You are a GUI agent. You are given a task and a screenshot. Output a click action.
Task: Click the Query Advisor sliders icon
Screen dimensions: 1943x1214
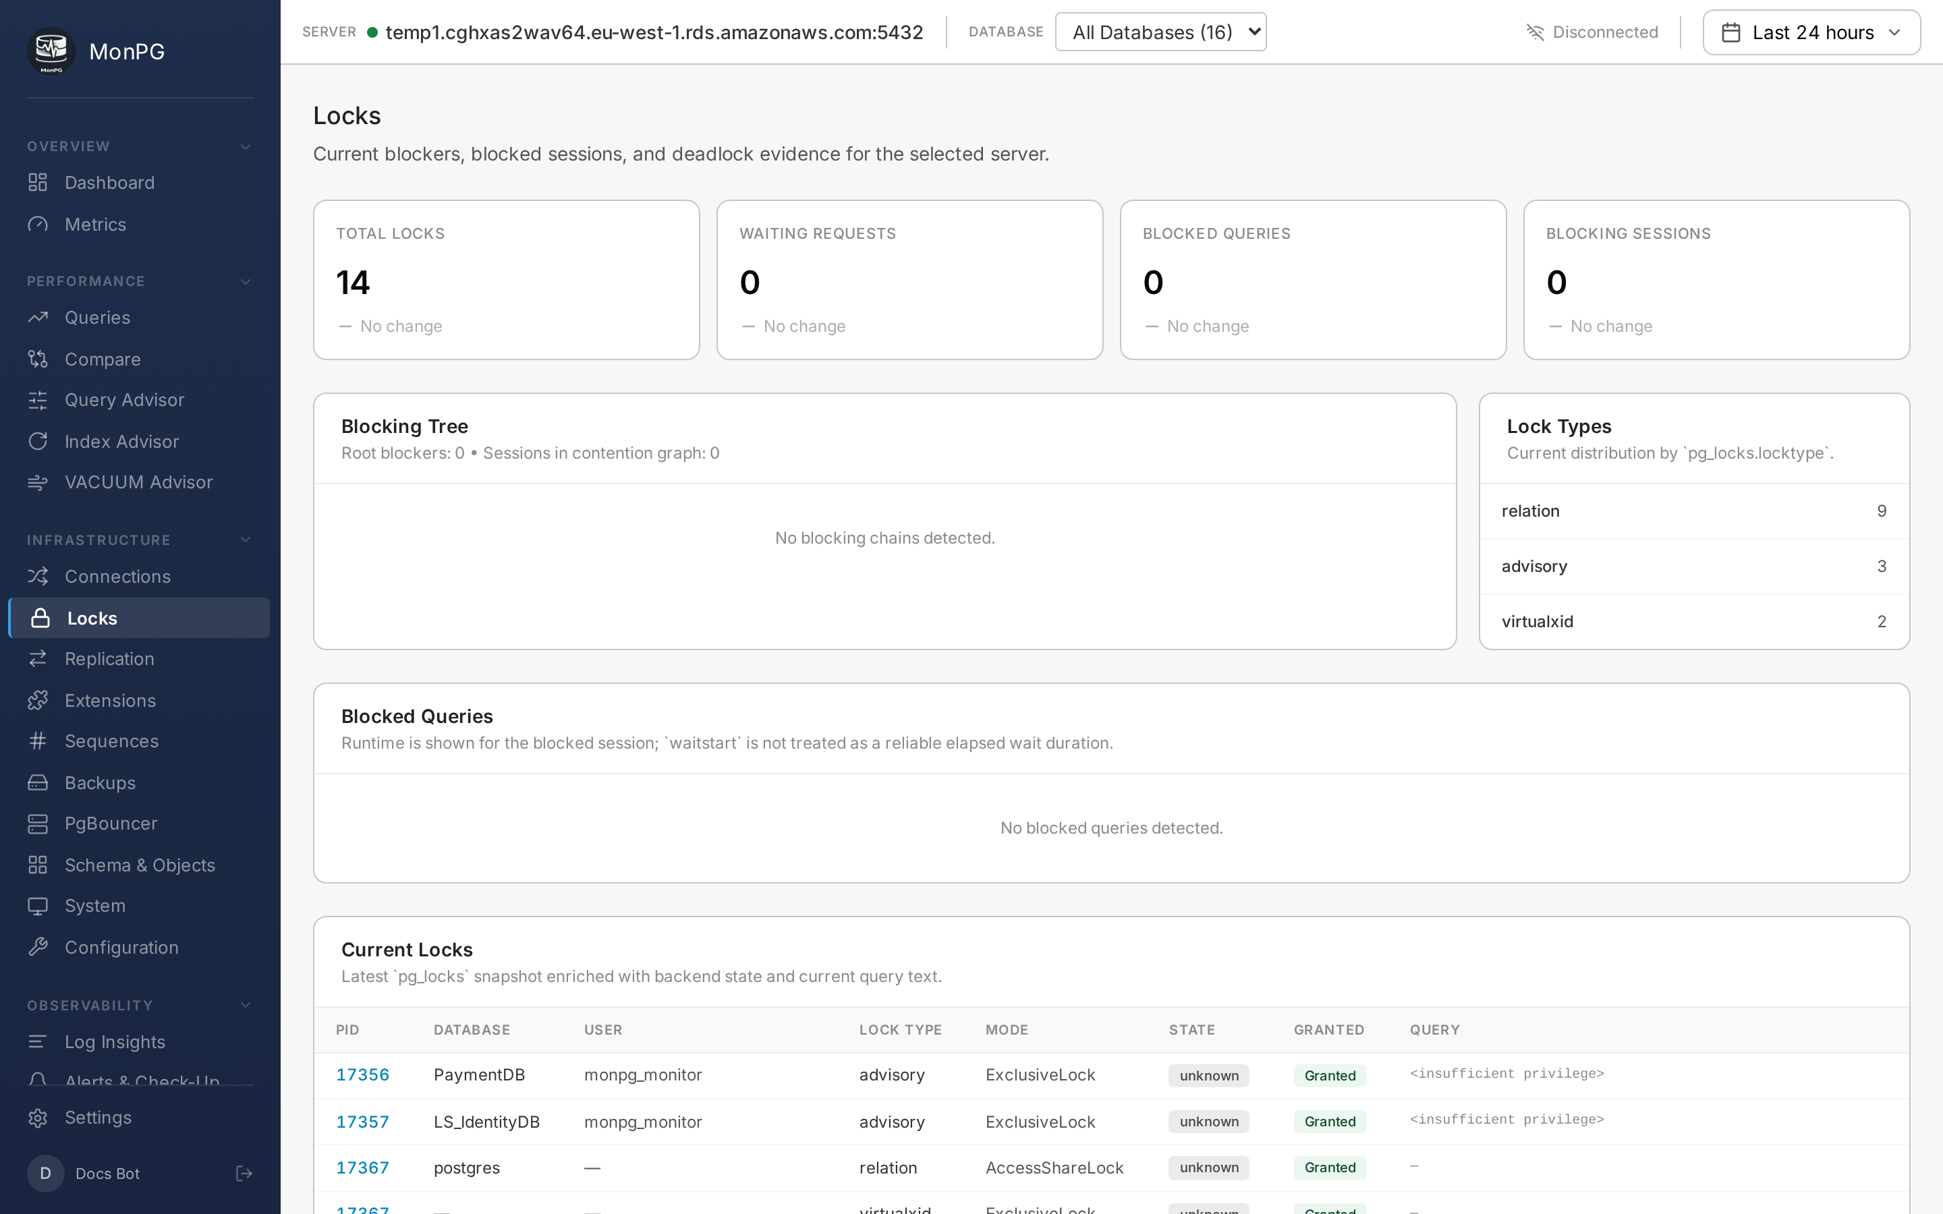(x=38, y=400)
